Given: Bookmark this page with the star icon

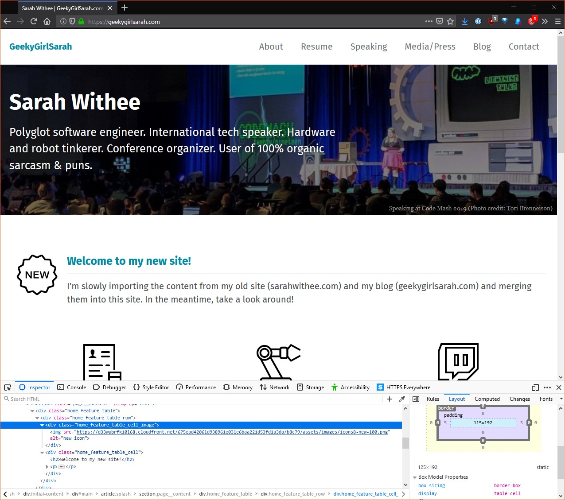Looking at the screenshot, I should tap(450, 21).
